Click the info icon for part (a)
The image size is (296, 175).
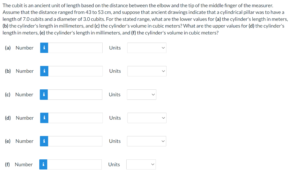[44, 48]
